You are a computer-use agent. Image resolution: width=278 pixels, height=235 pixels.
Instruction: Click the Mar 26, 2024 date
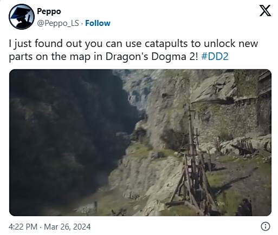(67, 227)
